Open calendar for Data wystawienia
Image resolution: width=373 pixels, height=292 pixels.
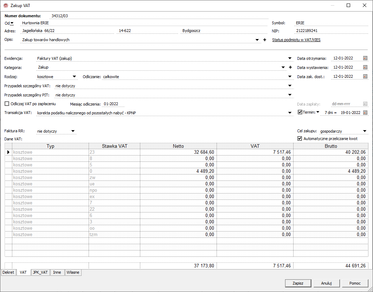coord(365,67)
